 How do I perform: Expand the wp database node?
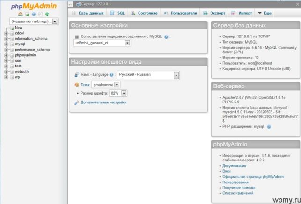tap(6, 77)
